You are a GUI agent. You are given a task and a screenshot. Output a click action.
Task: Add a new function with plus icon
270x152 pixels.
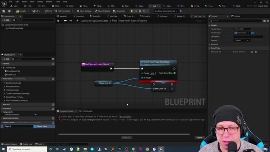[53, 79]
